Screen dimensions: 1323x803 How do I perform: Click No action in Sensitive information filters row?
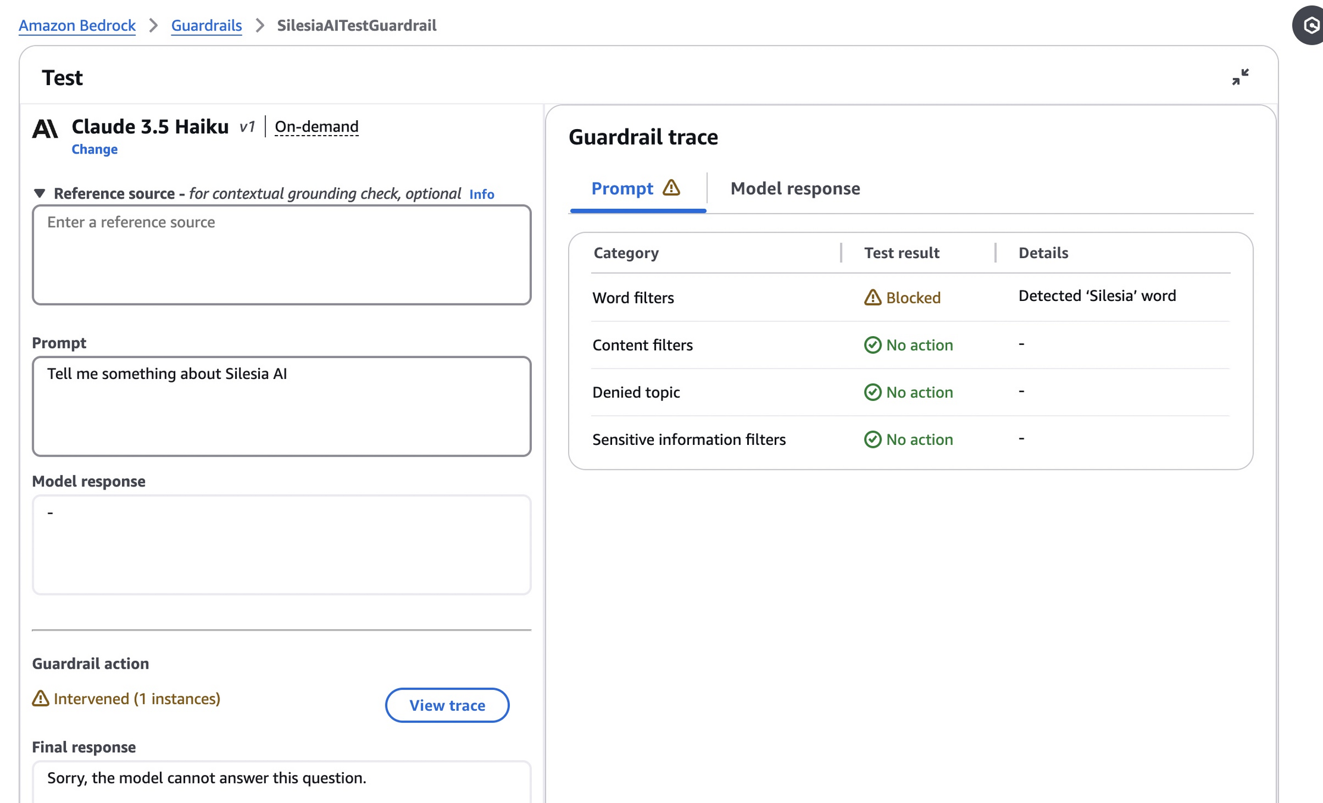point(919,440)
